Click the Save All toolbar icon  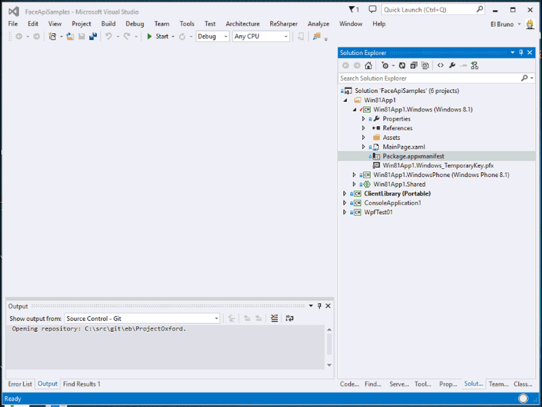tap(93, 36)
